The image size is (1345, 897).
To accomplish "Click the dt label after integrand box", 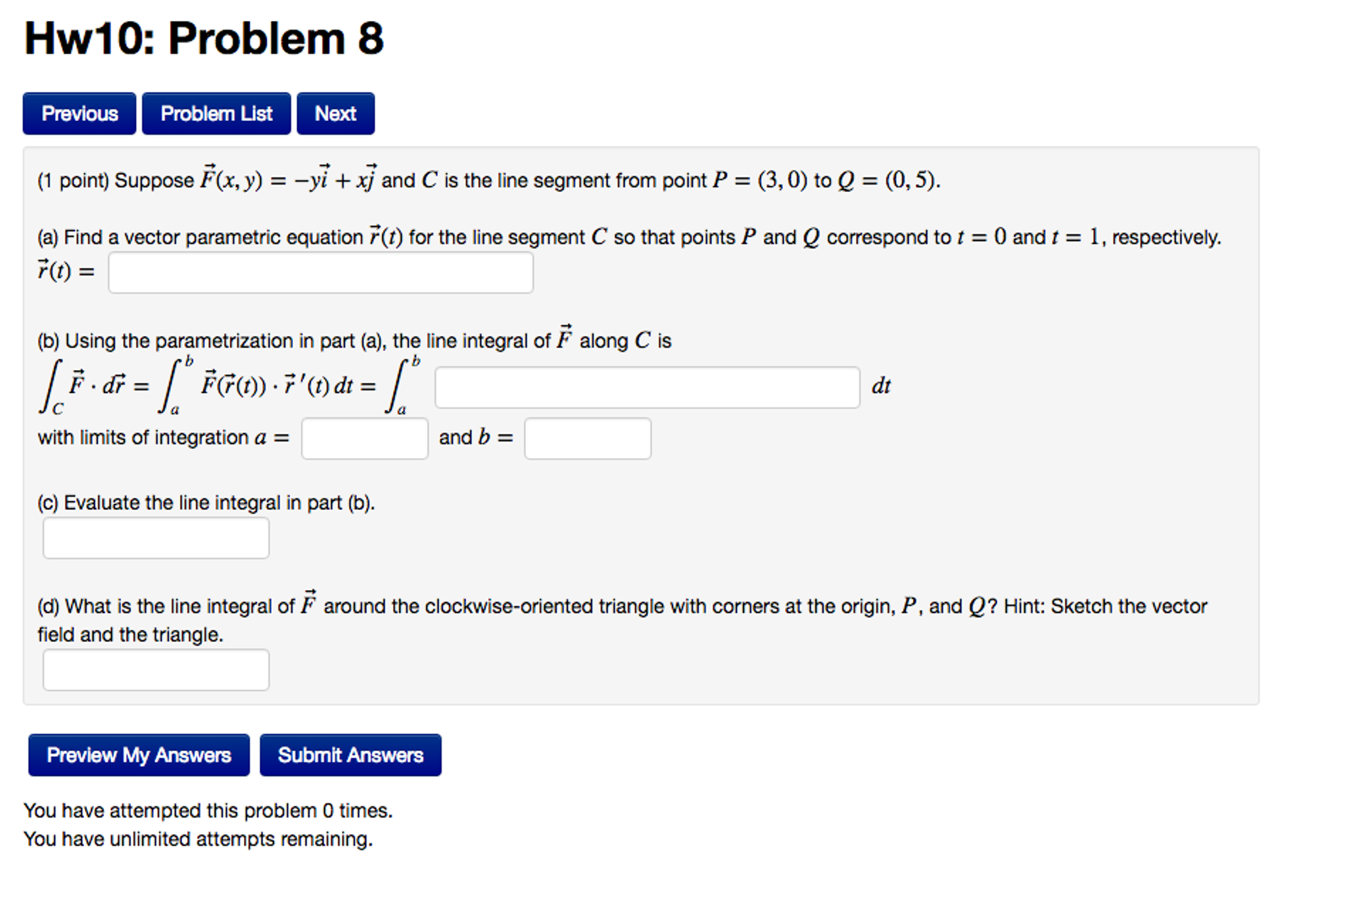I will 881,386.
